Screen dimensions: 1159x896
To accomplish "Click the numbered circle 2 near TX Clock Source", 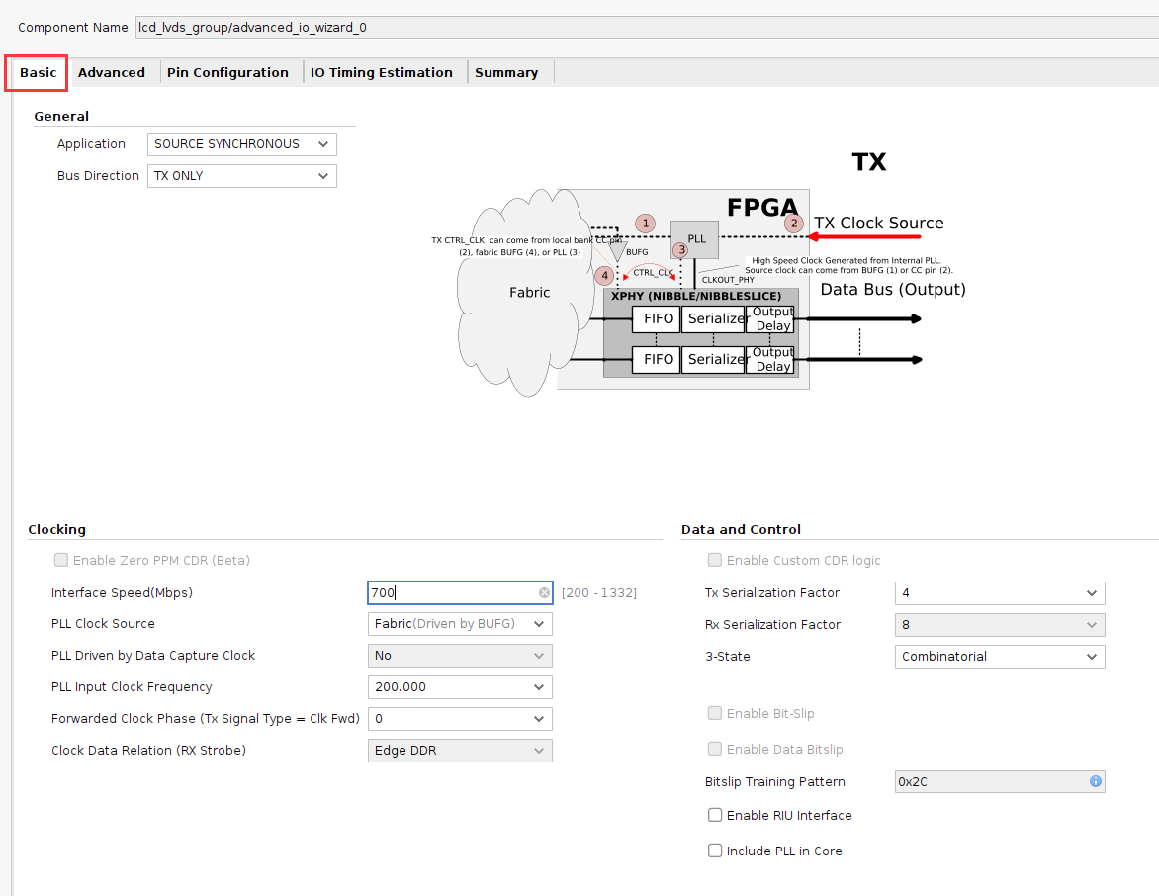I will [795, 224].
